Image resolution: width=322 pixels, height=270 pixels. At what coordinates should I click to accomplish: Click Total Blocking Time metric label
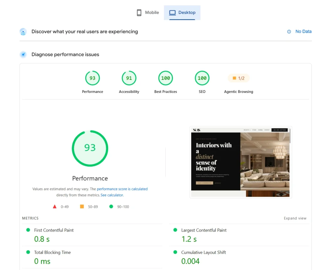[x=53, y=252]
